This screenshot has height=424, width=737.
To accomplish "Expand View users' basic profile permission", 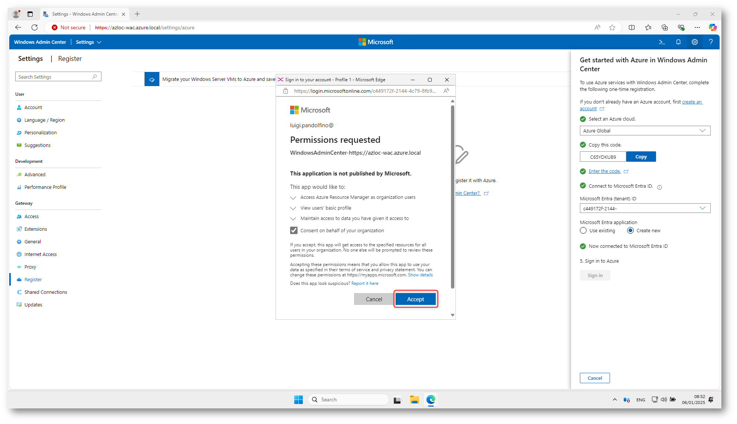I will [x=293, y=208].
